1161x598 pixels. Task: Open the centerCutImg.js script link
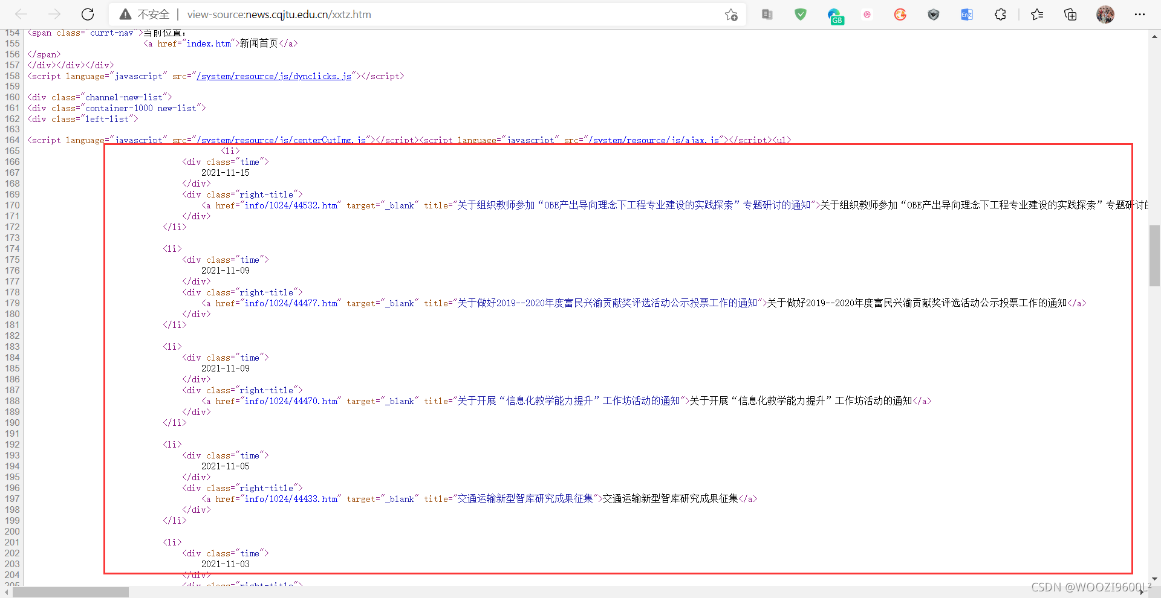pos(281,140)
